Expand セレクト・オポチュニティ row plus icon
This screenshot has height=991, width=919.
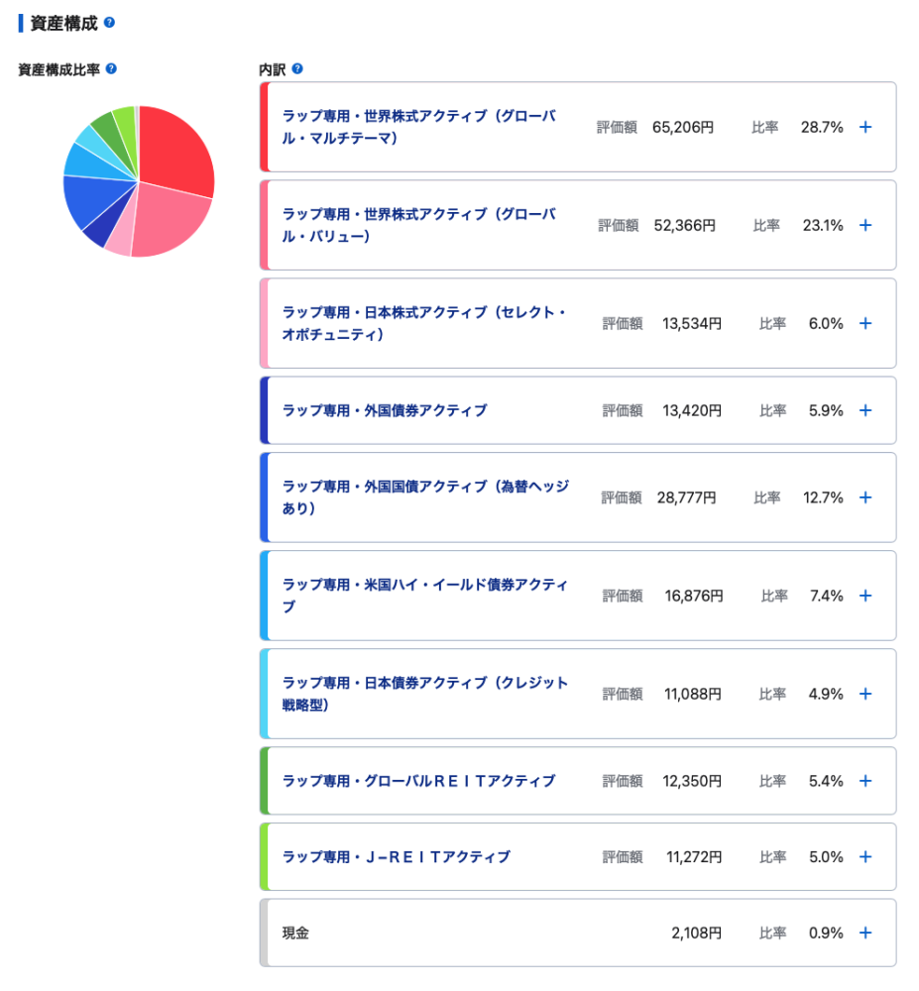864,323
